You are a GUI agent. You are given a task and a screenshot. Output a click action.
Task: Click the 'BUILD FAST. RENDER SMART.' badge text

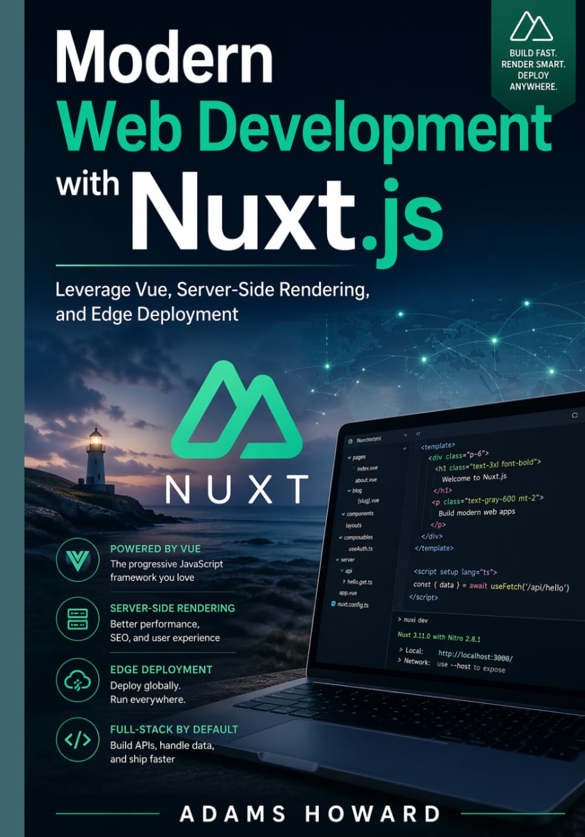[533, 59]
